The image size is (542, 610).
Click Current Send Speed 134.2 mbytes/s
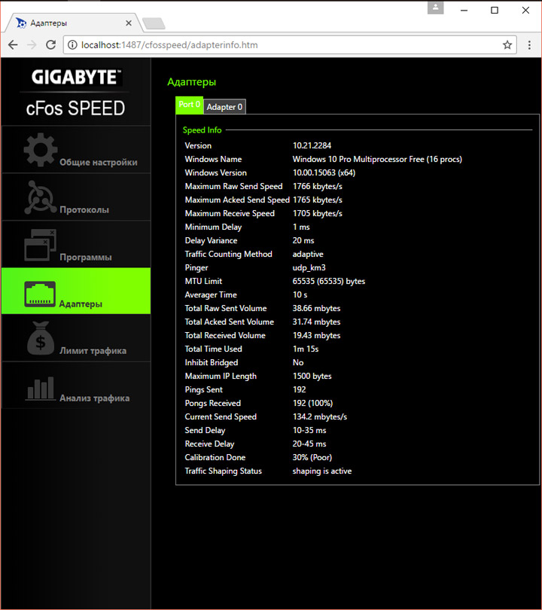click(320, 416)
